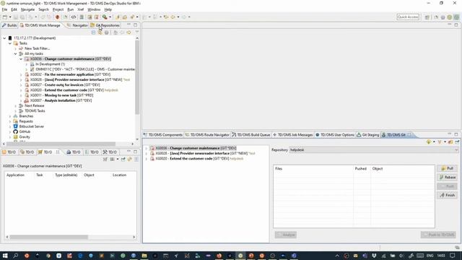Select the TDOMS Tasks node
462x260 pixels.
pyautogui.click(x=35, y=110)
